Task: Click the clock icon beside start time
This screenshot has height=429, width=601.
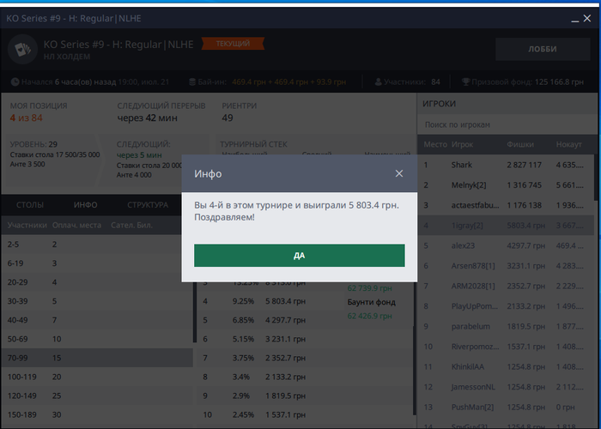Action: (x=15, y=82)
